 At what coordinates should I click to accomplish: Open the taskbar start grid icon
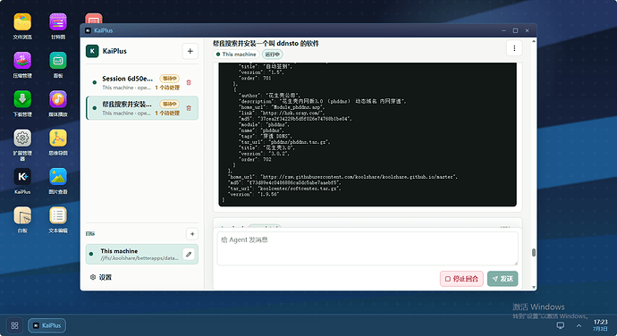tap(14, 325)
